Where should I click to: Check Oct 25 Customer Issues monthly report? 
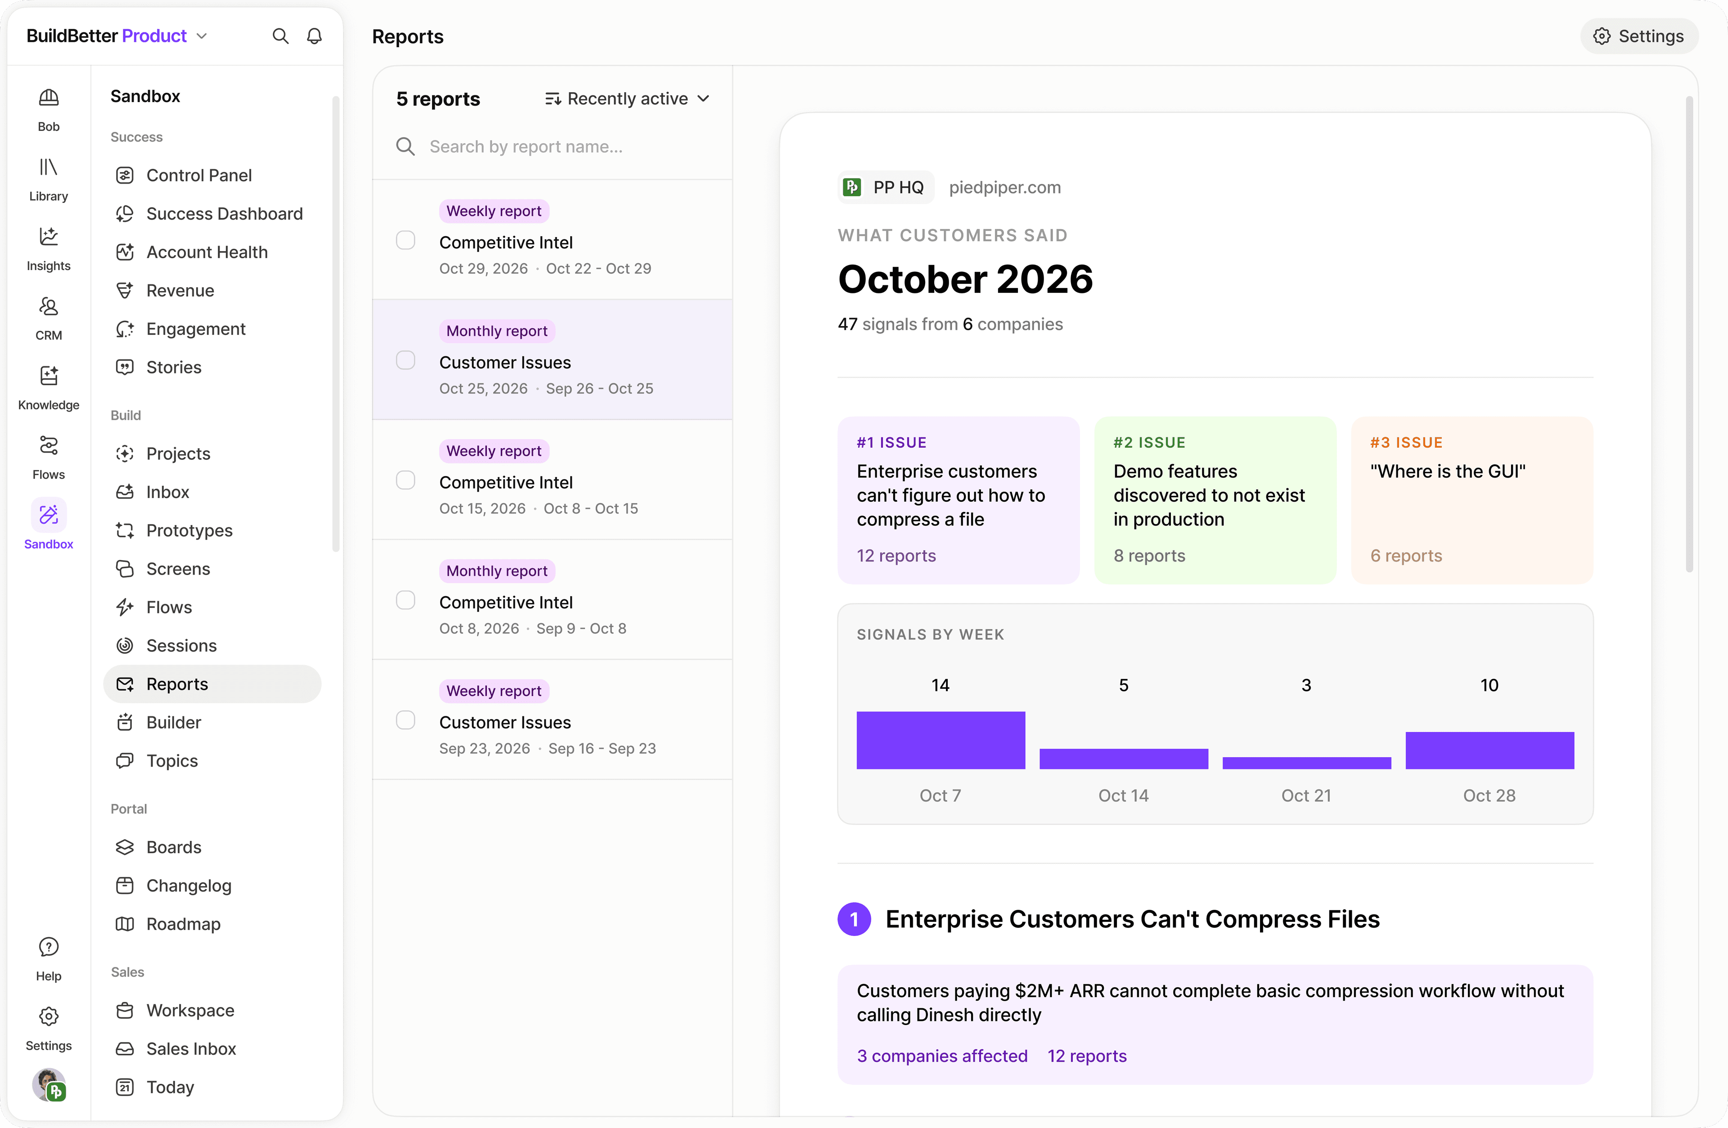pyautogui.click(x=405, y=360)
